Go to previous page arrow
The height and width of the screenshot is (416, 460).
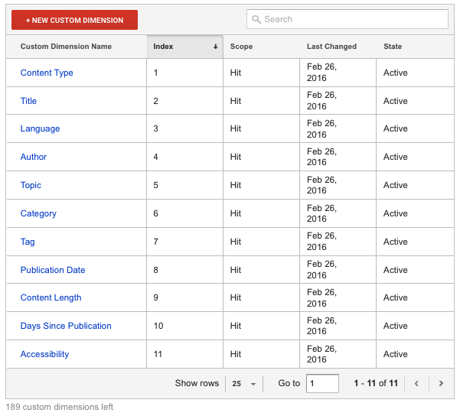tap(416, 384)
